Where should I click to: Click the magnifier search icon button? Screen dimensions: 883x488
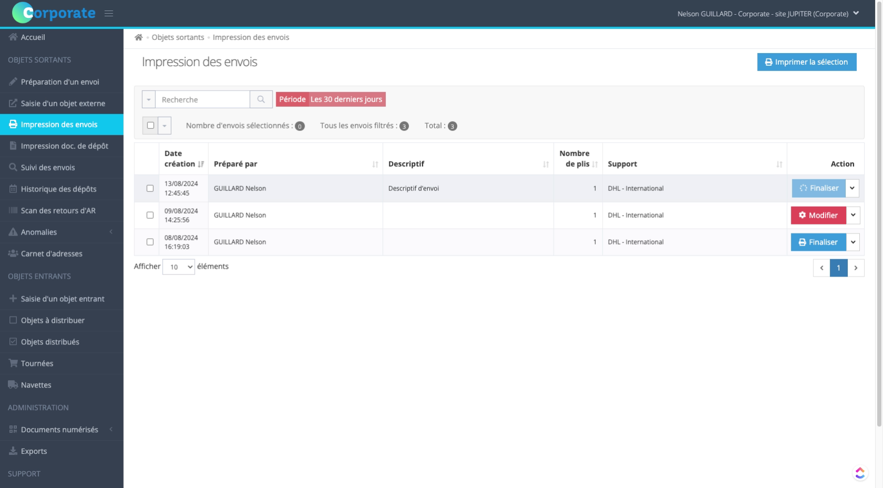[x=261, y=99]
